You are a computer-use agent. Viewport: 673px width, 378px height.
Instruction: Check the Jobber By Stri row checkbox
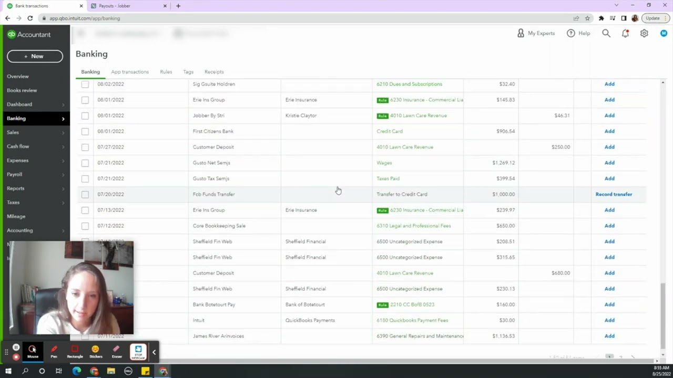click(x=85, y=115)
